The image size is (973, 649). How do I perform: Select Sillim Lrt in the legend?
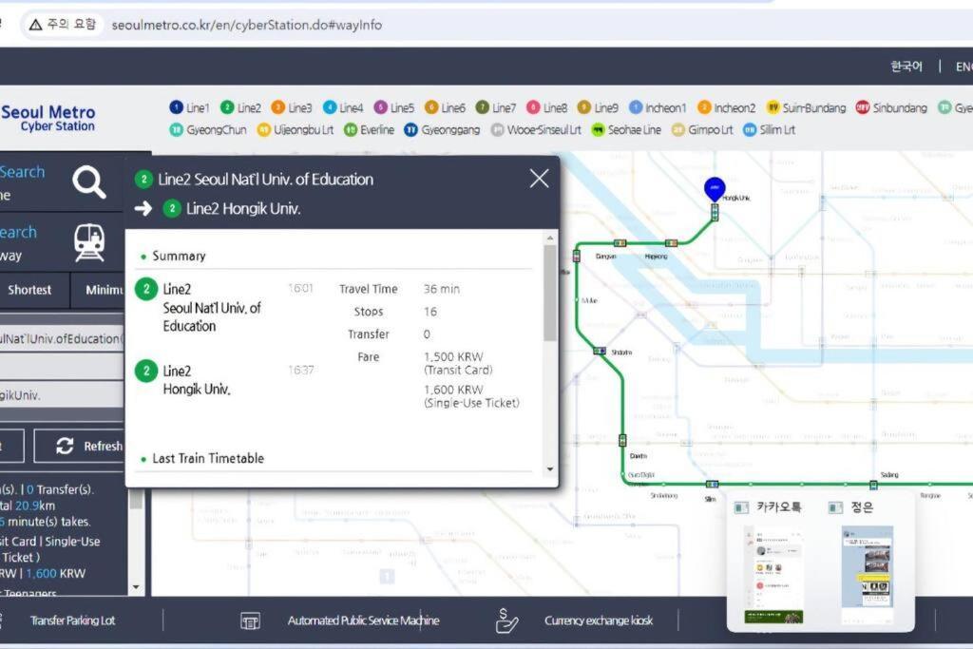pos(770,129)
